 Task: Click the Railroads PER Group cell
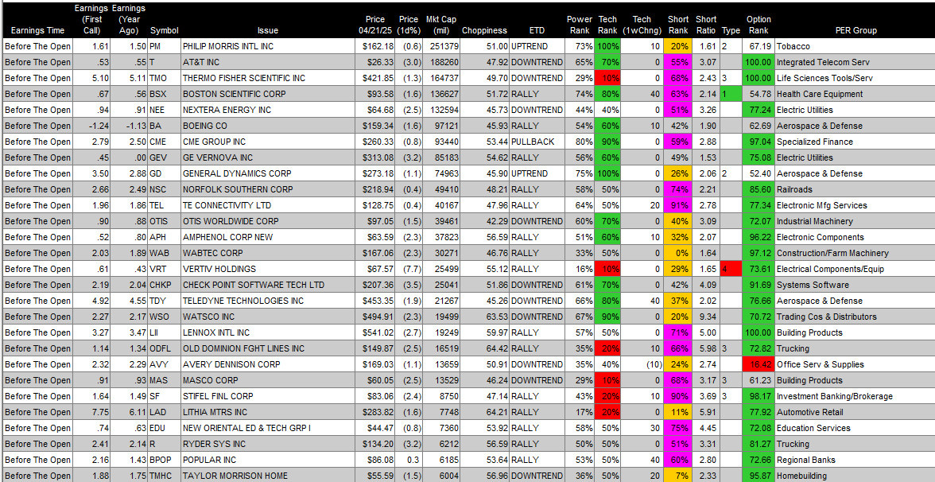(x=855, y=189)
